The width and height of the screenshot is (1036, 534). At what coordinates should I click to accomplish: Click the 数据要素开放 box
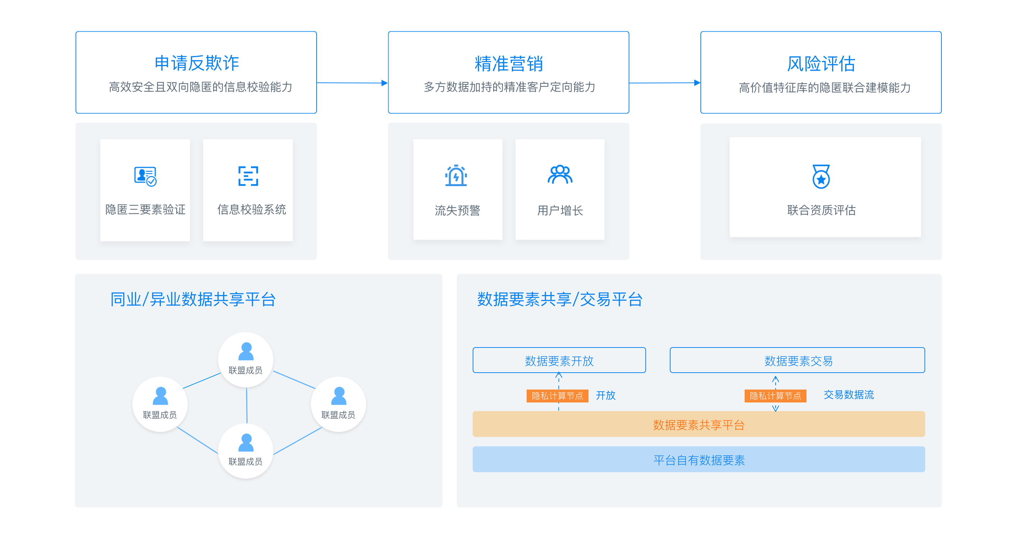click(x=559, y=360)
